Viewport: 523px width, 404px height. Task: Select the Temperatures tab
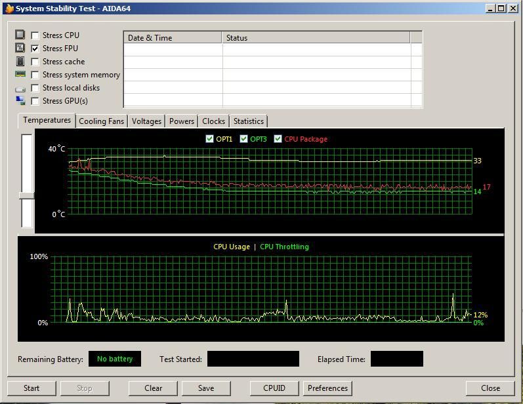47,120
